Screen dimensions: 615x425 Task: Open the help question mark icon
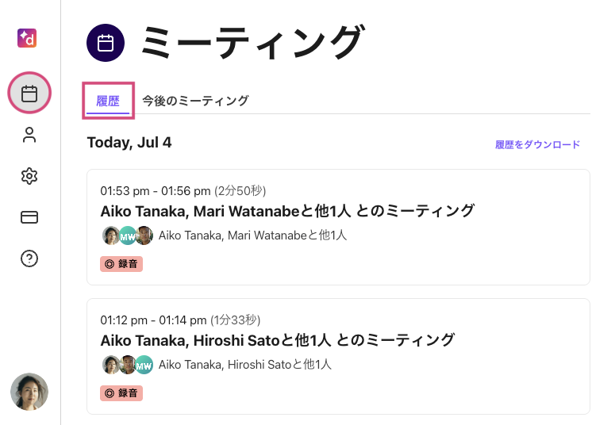[29, 258]
